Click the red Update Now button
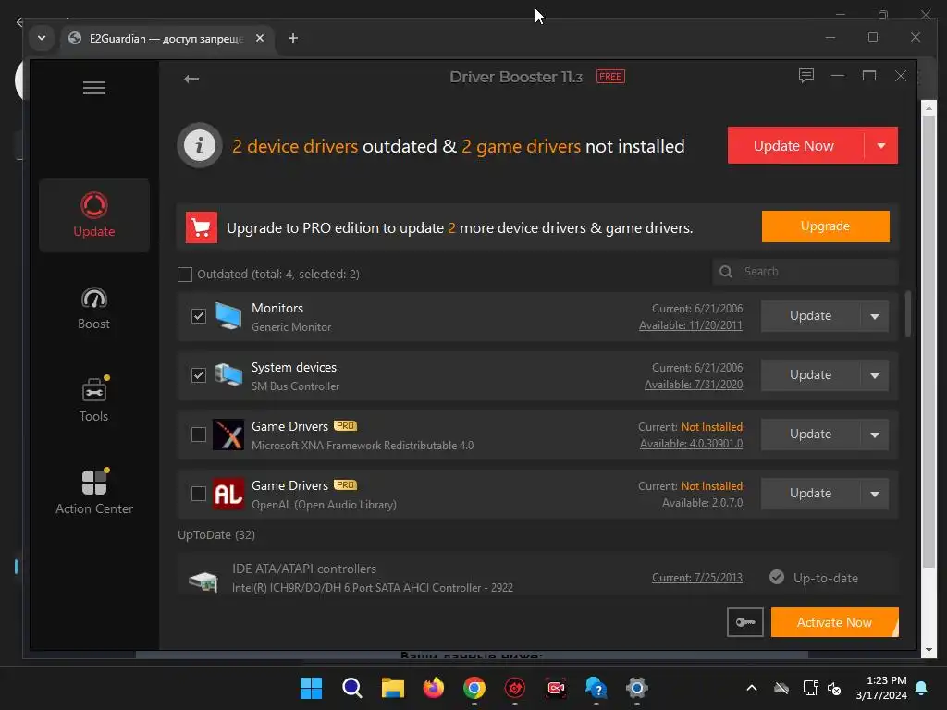This screenshot has height=710, width=947. click(795, 145)
